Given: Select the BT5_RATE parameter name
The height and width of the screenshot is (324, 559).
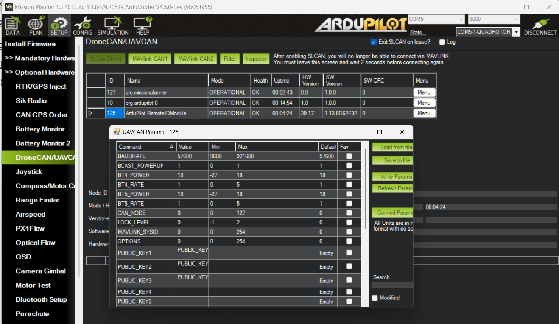Looking at the screenshot, I should tap(146, 203).
